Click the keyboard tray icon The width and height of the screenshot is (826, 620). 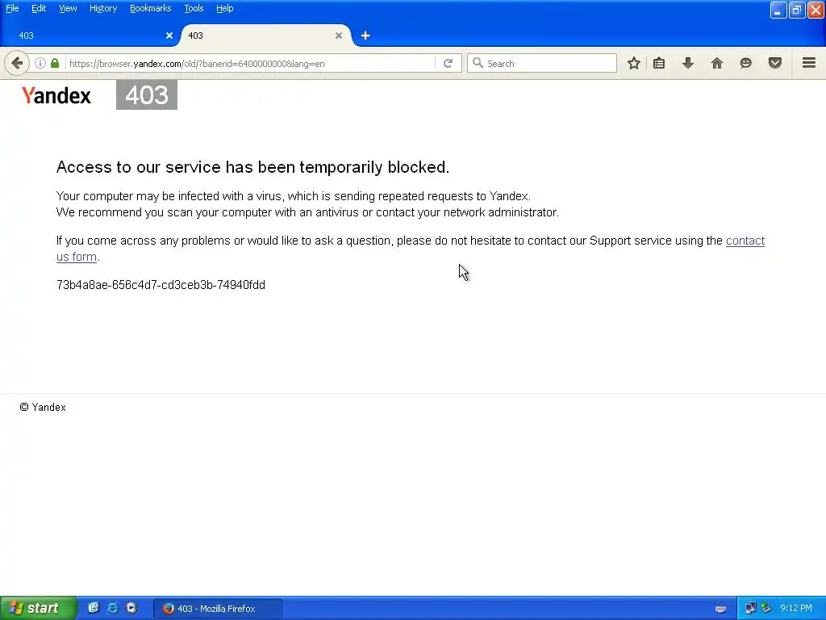(720, 609)
